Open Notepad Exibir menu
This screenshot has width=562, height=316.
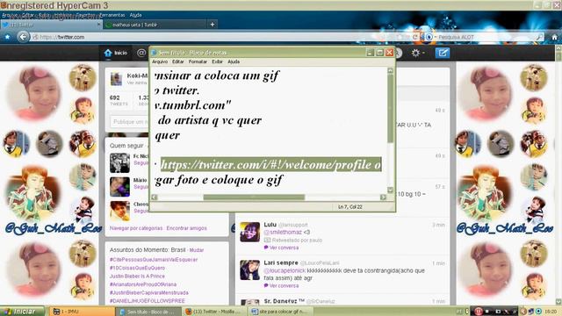click(217, 61)
